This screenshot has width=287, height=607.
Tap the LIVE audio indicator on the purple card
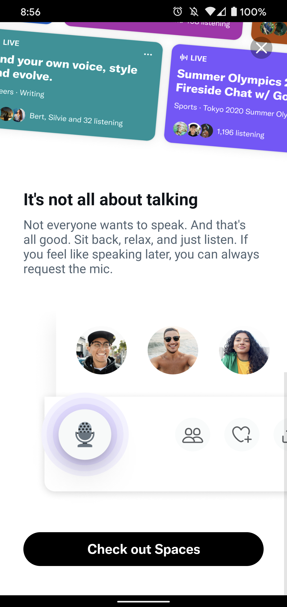pyautogui.click(x=193, y=58)
